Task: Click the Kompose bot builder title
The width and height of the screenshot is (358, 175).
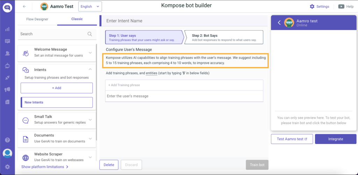Action: (186, 6)
